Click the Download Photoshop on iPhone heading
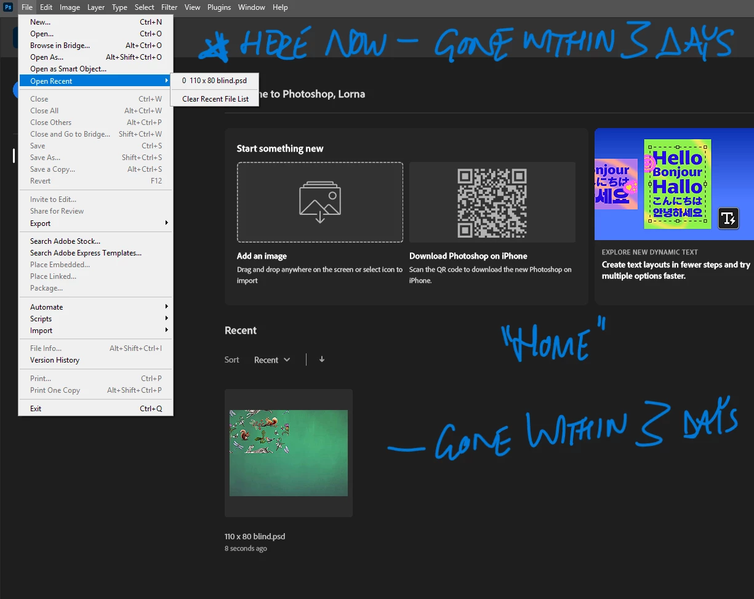 468,256
